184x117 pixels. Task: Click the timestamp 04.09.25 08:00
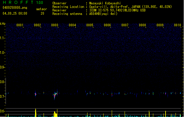(15, 13)
